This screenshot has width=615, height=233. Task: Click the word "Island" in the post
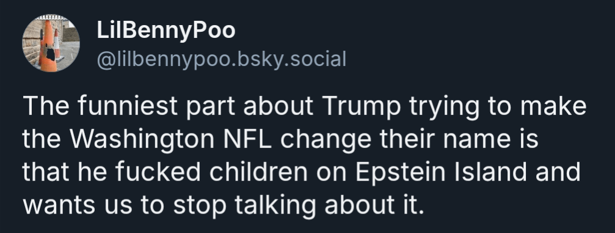click(x=490, y=172)
